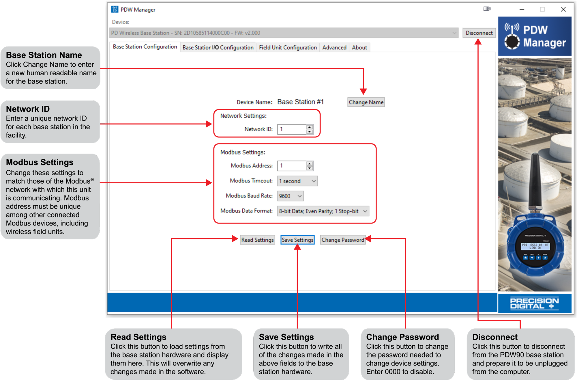577x380 pixels.
Task: Click the PDW Manager logo banner
Action: (x=535, y=36)
